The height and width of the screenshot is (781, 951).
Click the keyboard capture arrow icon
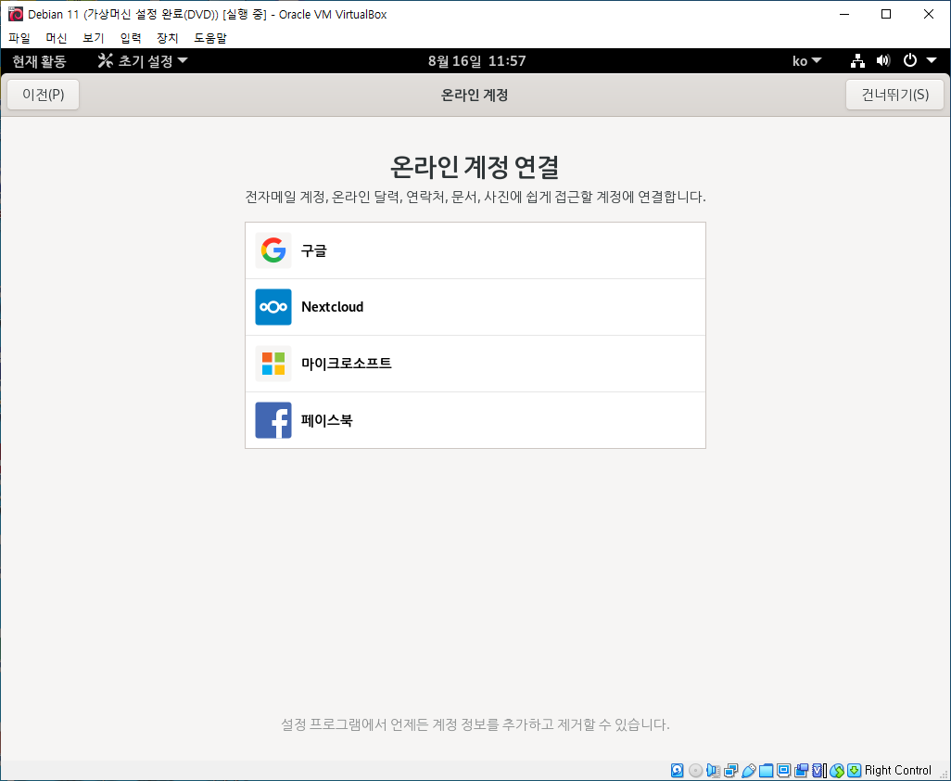(x=855, y=770)
